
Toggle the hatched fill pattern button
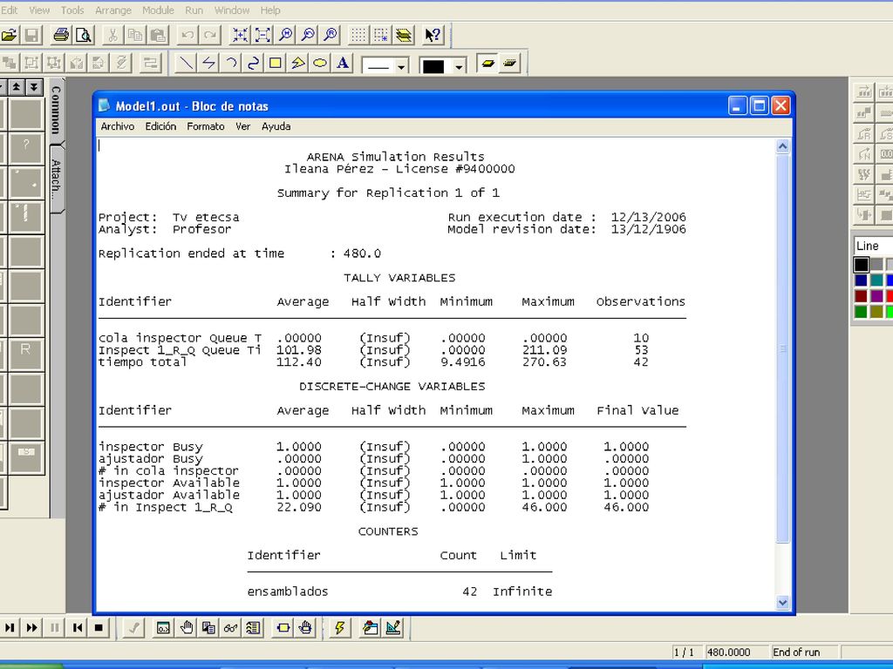point(509,63)
